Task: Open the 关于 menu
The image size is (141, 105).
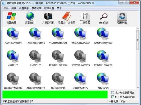Action: point(59,8)
